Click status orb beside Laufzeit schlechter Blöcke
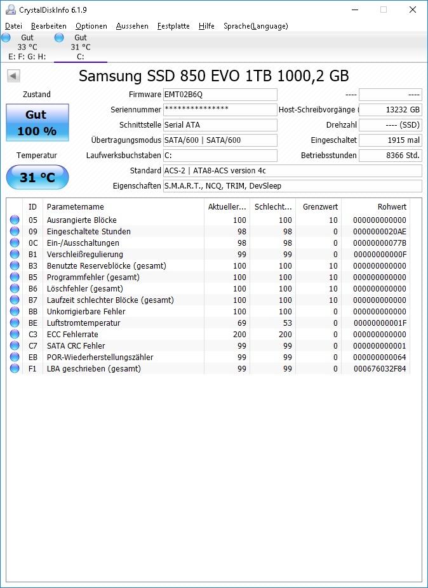 click(15, 300)
